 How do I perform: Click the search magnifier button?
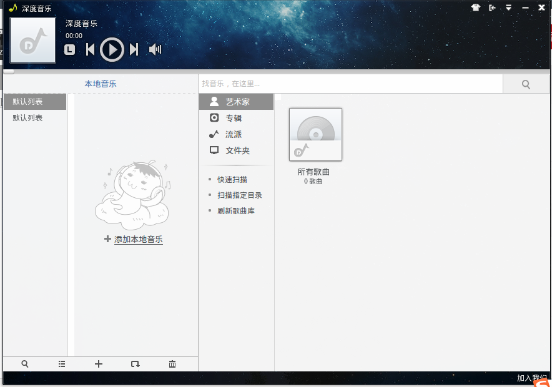coord(526,84)
